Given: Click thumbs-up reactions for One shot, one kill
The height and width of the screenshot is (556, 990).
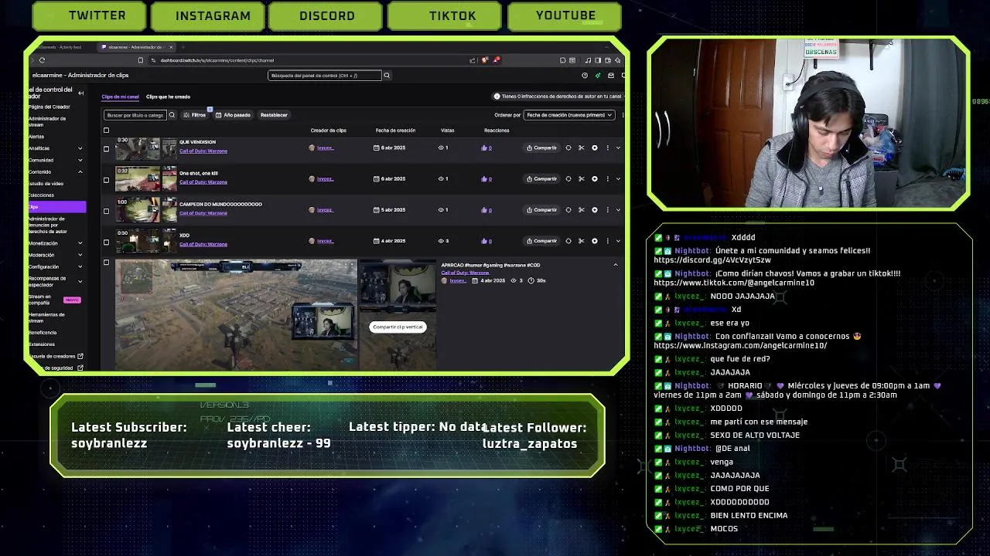Looking at the screenshot, I should [486, 178].
